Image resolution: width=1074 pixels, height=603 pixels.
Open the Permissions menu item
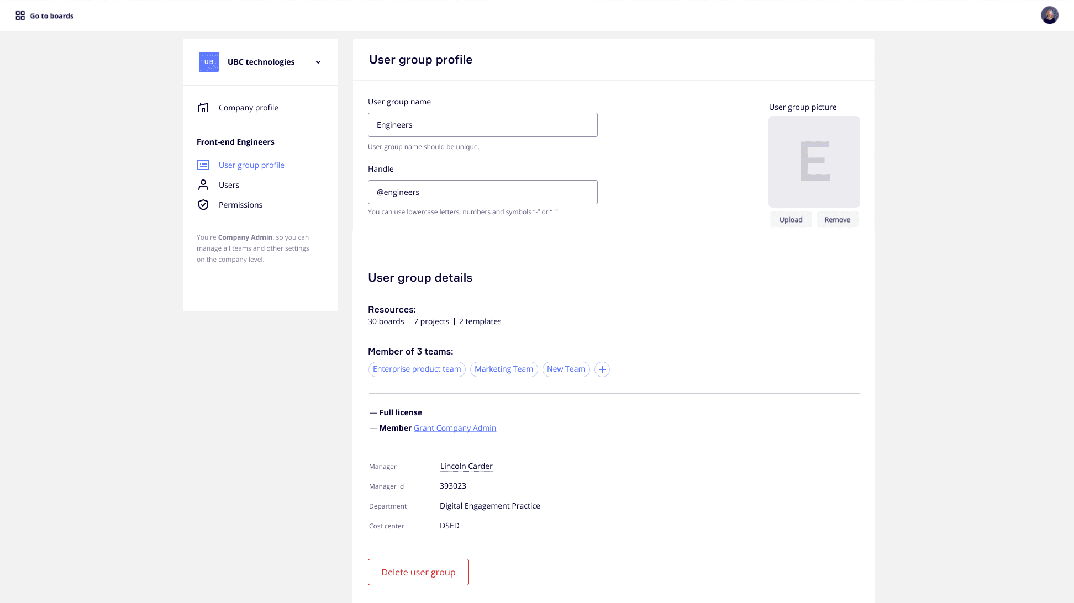pyautogui.click(x=240, y=205)
